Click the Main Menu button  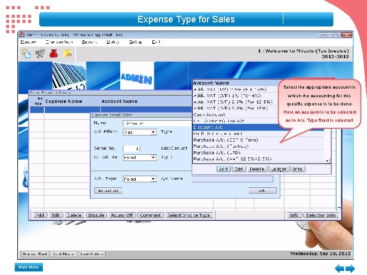point(29,267)
